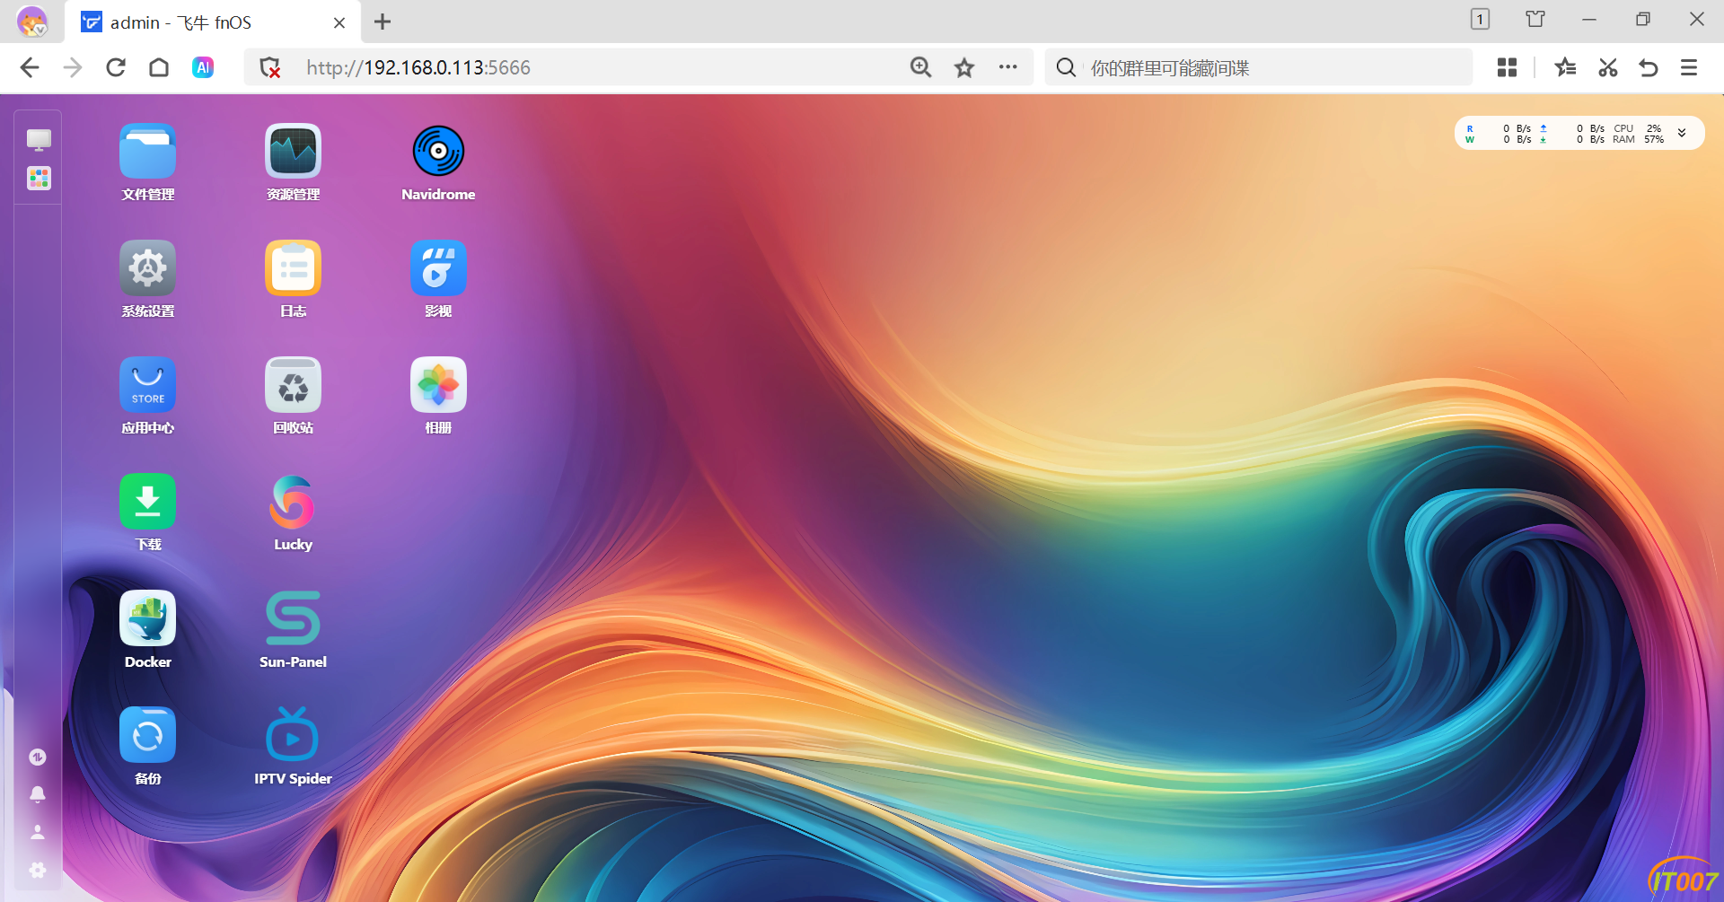Screen dimensions: 1724x902
Task: Open the Navidrome music app
Action: (438, 152)
